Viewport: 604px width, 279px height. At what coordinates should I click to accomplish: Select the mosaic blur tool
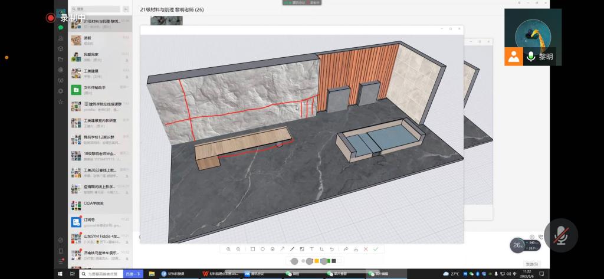[302, 250]
